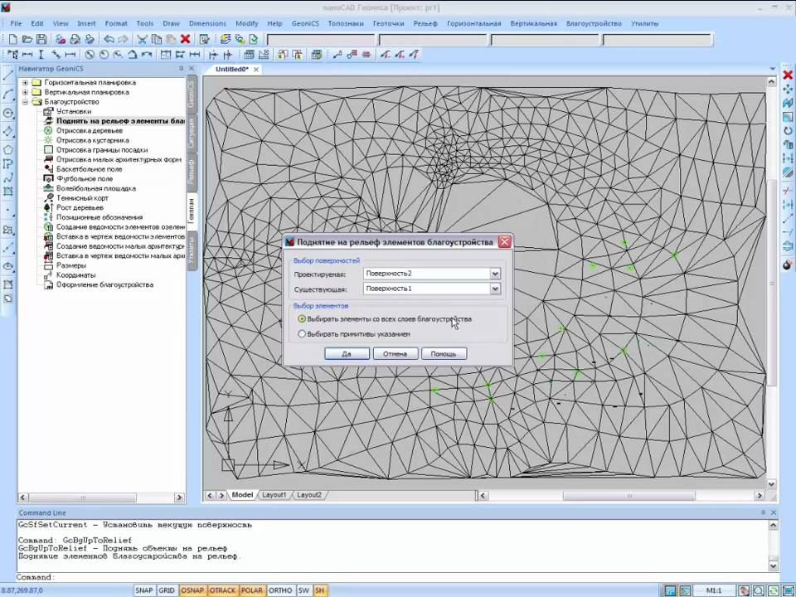Click the Open file folder icon
Image resolution: width=796 pixels, height=597 pixels.
coord(27,39)
